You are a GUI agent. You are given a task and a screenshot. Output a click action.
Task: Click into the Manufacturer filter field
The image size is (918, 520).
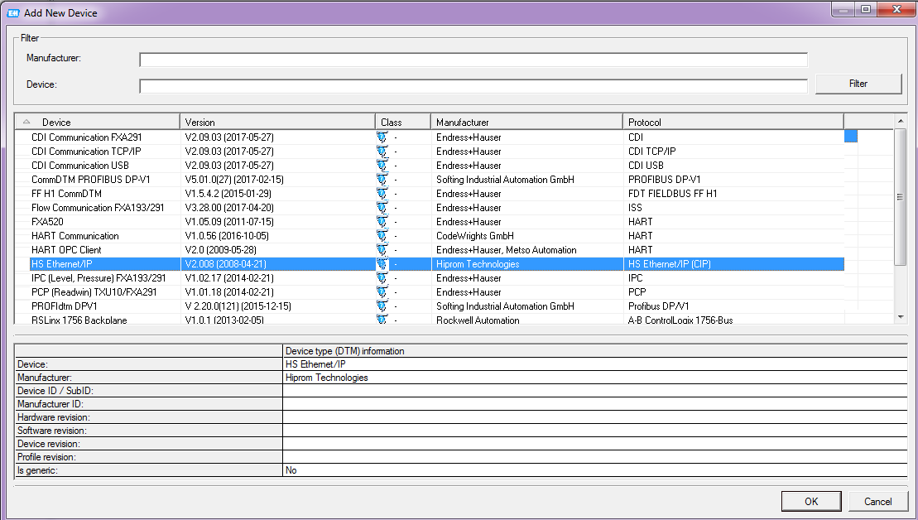[473, 60]
